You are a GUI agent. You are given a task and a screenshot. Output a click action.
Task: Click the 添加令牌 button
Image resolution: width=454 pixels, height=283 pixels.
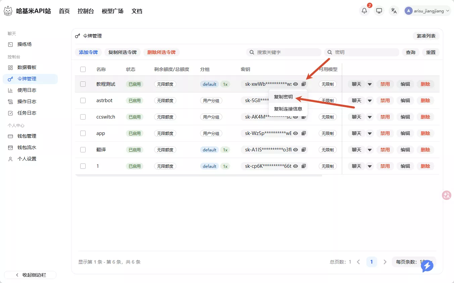tap(88, 52)
